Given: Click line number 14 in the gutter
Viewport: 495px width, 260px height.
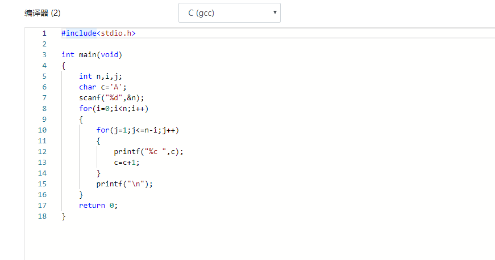Looking at the screenshot, I should [42, 173].
